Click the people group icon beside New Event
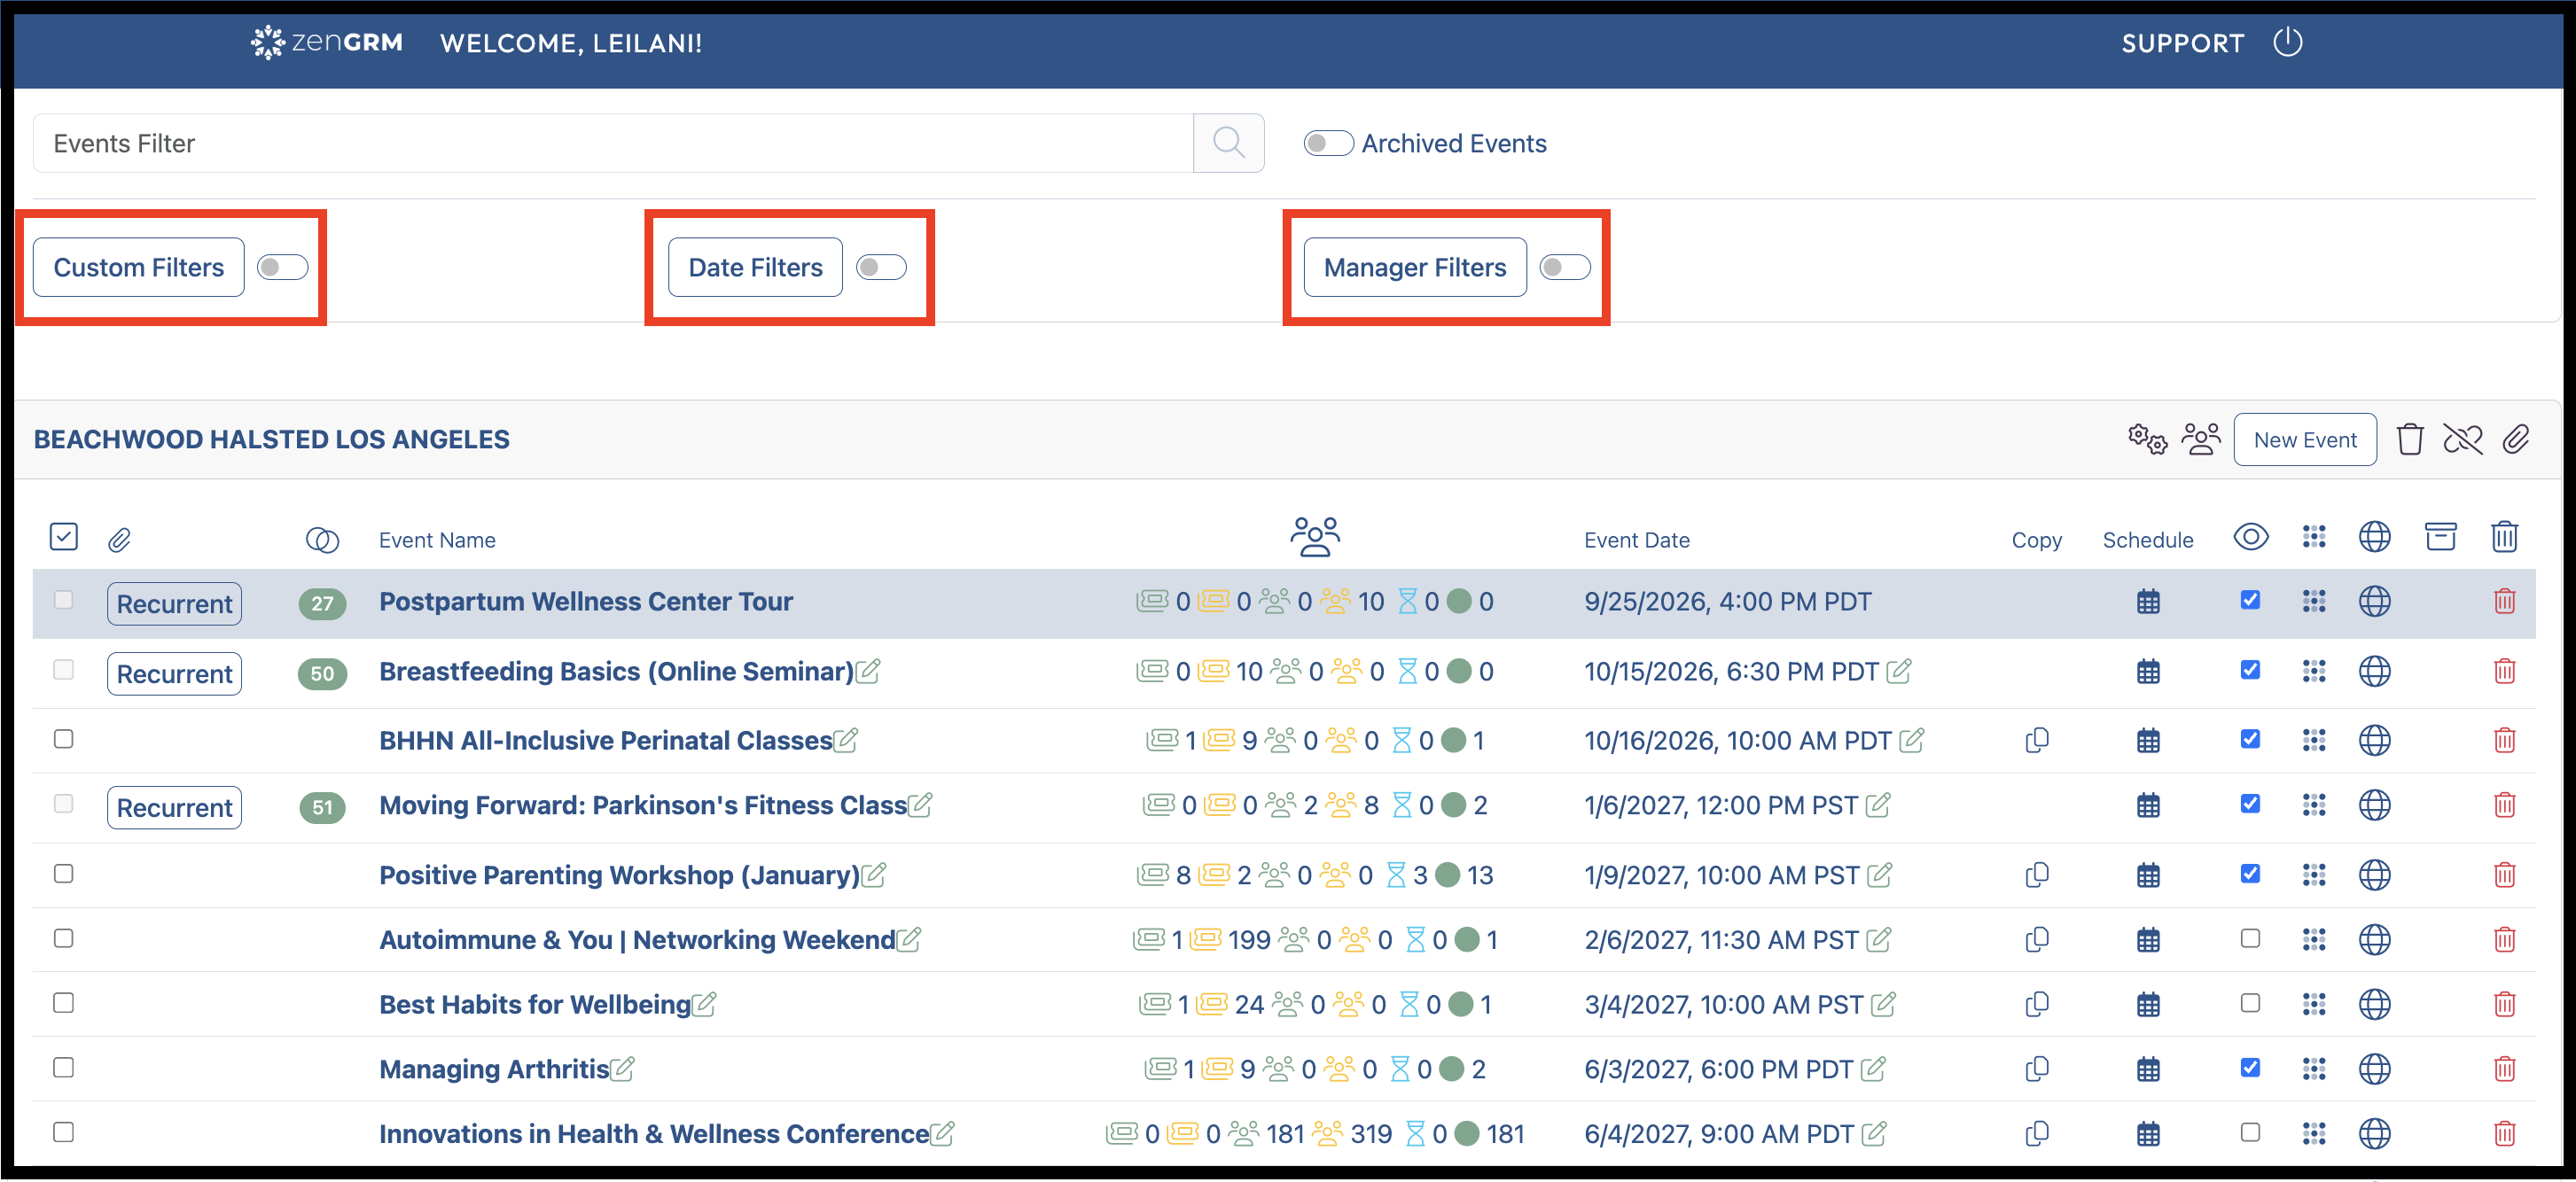The width and height of the screenshot is (2576, 1182). point(2200,439)
